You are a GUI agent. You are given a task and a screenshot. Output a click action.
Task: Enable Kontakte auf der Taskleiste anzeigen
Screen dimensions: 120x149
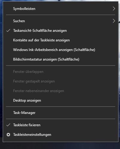(60, 40)
